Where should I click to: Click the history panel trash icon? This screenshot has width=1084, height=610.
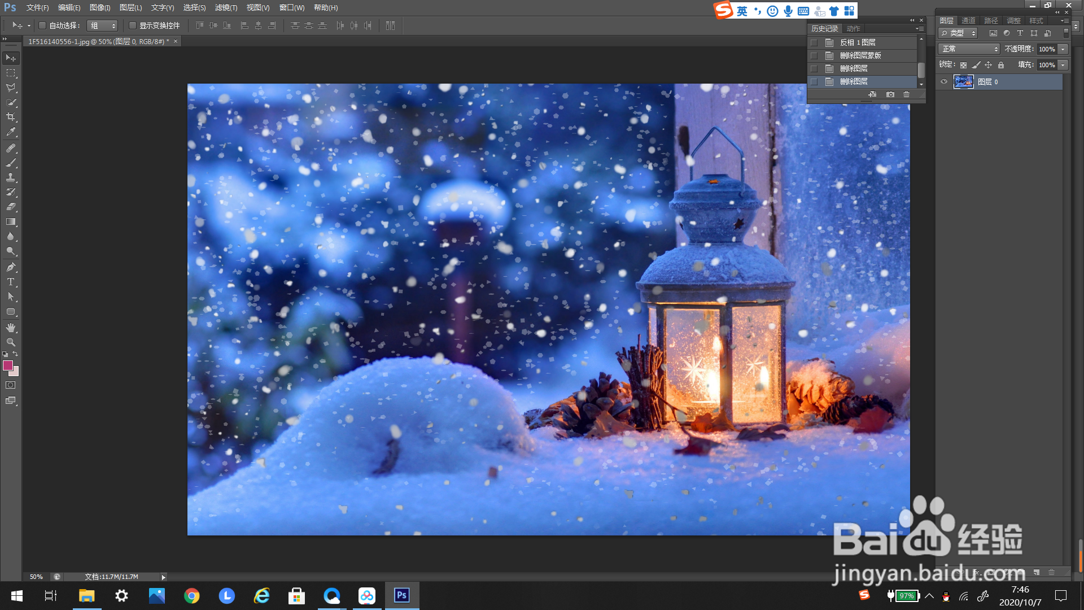coord(906,94)
